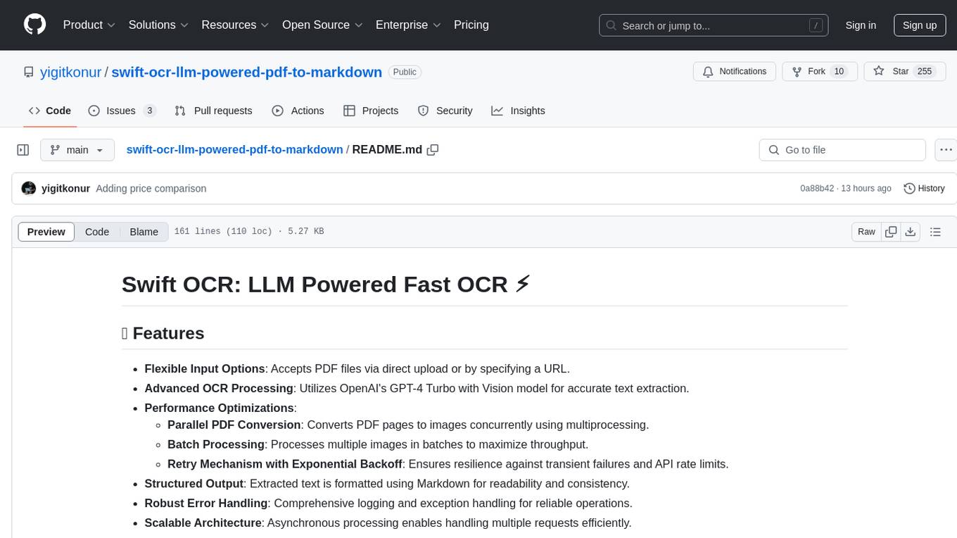Viewport: 957px width, 538px height.
Task: Open the swift-ocr-llm-powered-pdf-to-markdown repository title link
Action: pos(247,72)
